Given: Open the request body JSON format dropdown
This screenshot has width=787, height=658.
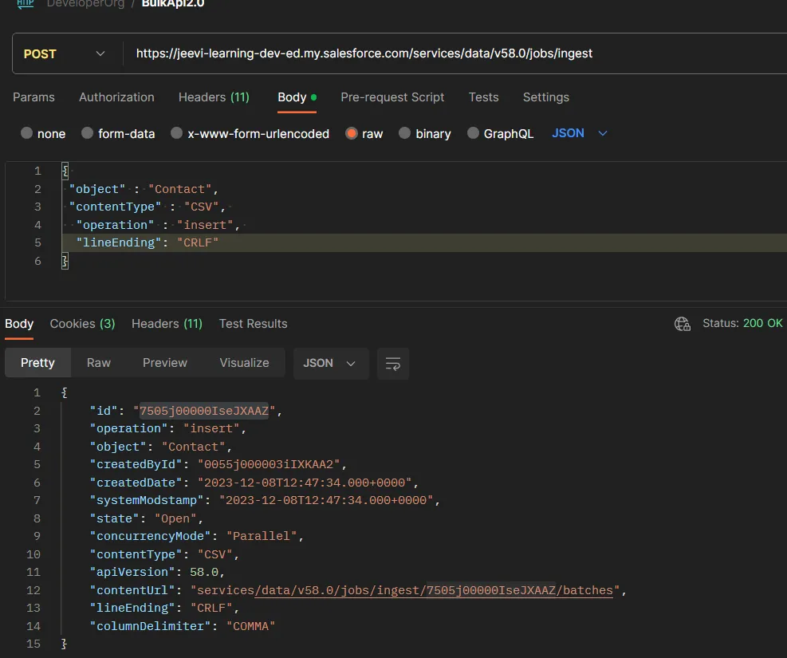Looking at the screenshot, I should coord(579,133).
